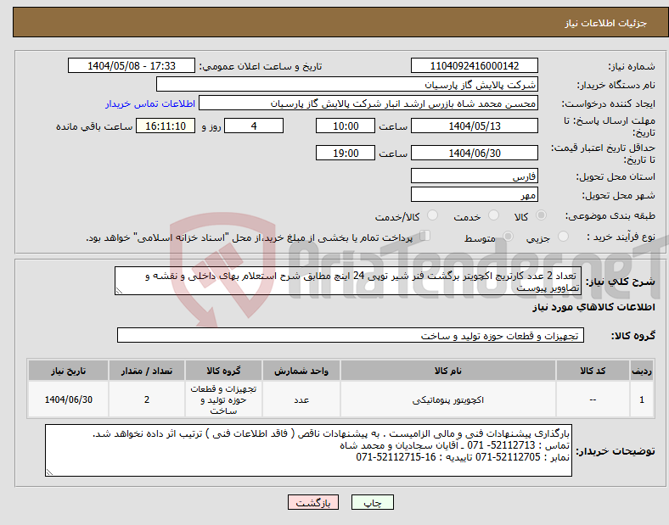Click the گروه کالا field تجهیزات و قطعات
Screen dimensions: 669x525
point(351,335)
